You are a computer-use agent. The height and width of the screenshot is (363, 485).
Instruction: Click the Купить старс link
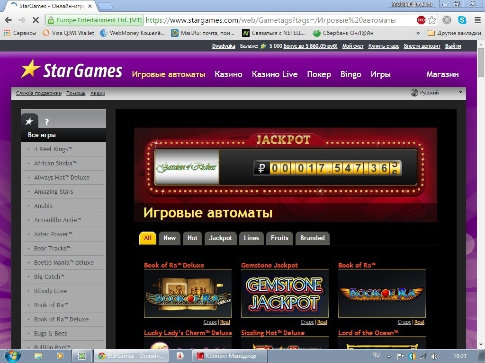coord(384,46)
